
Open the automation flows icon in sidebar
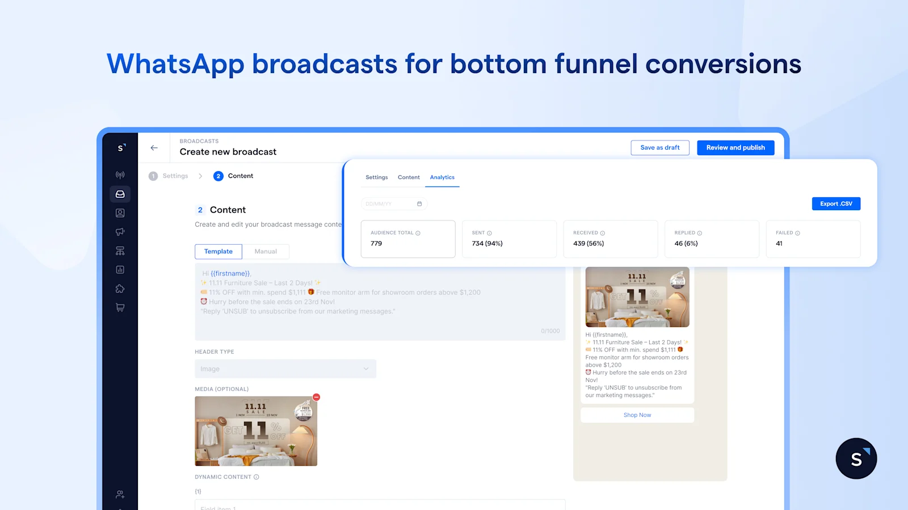[120, 250]
